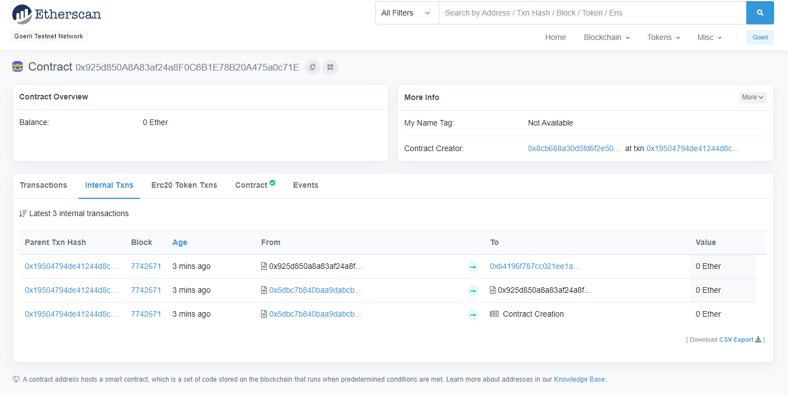Click the blue search magnifier button
788x395 pixels.
pos(760,13)
